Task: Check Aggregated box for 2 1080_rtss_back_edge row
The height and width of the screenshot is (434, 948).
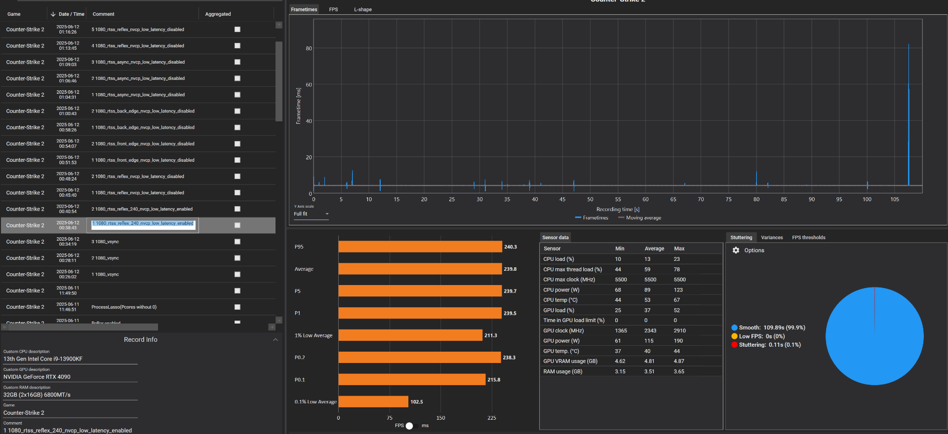Action: tap(237, 111)
